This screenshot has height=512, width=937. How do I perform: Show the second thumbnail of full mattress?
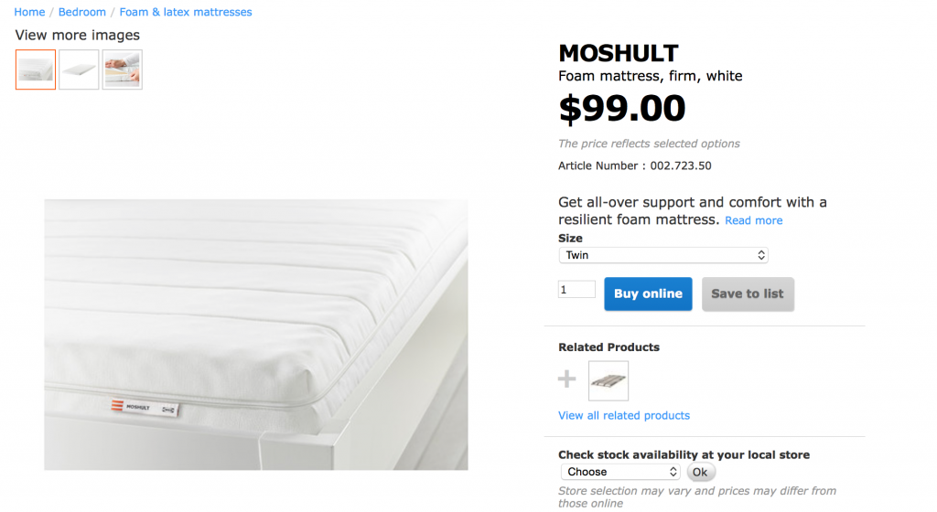point(79,69)
